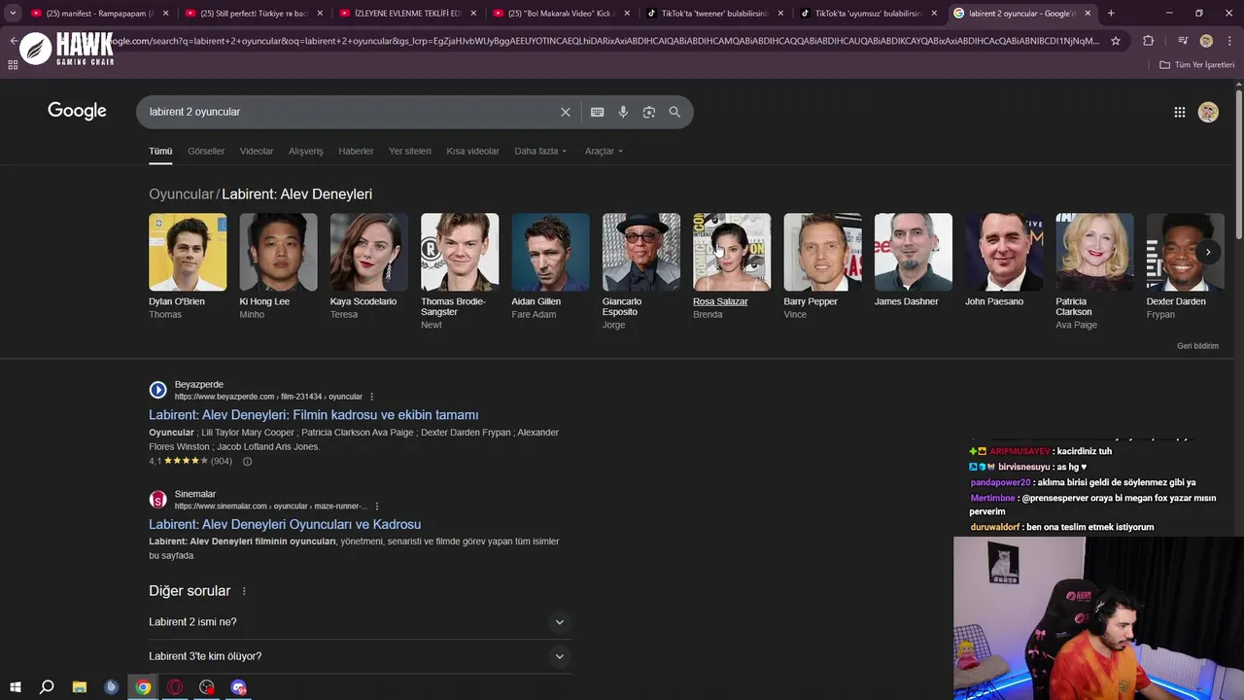The height and width of the screenshot is (700, 1244).
Task: Search by image using the camera lens icon
Action: click(x=649, y=112)
